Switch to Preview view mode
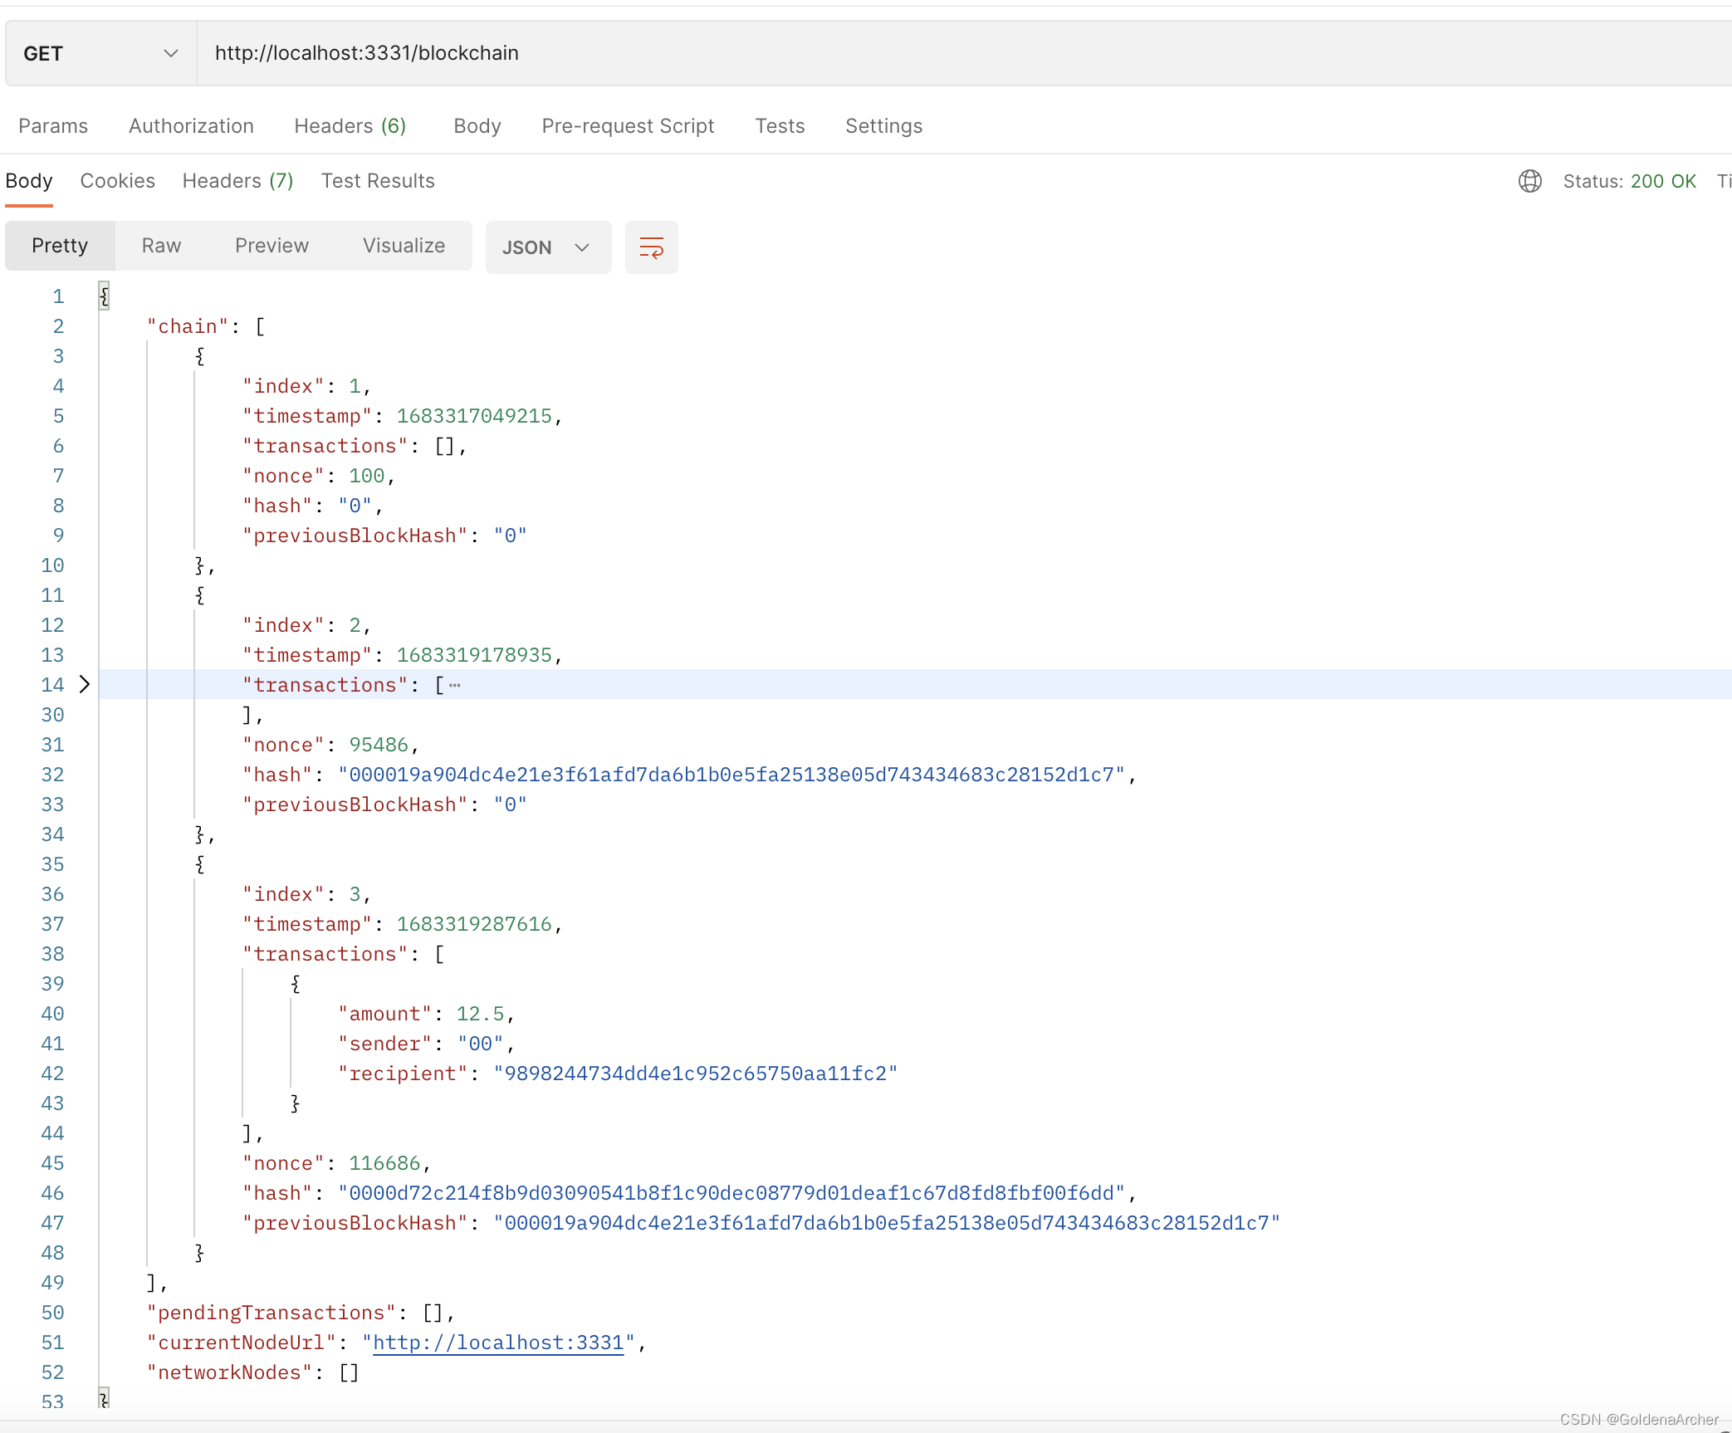1732x1433 pixels. 272,246
